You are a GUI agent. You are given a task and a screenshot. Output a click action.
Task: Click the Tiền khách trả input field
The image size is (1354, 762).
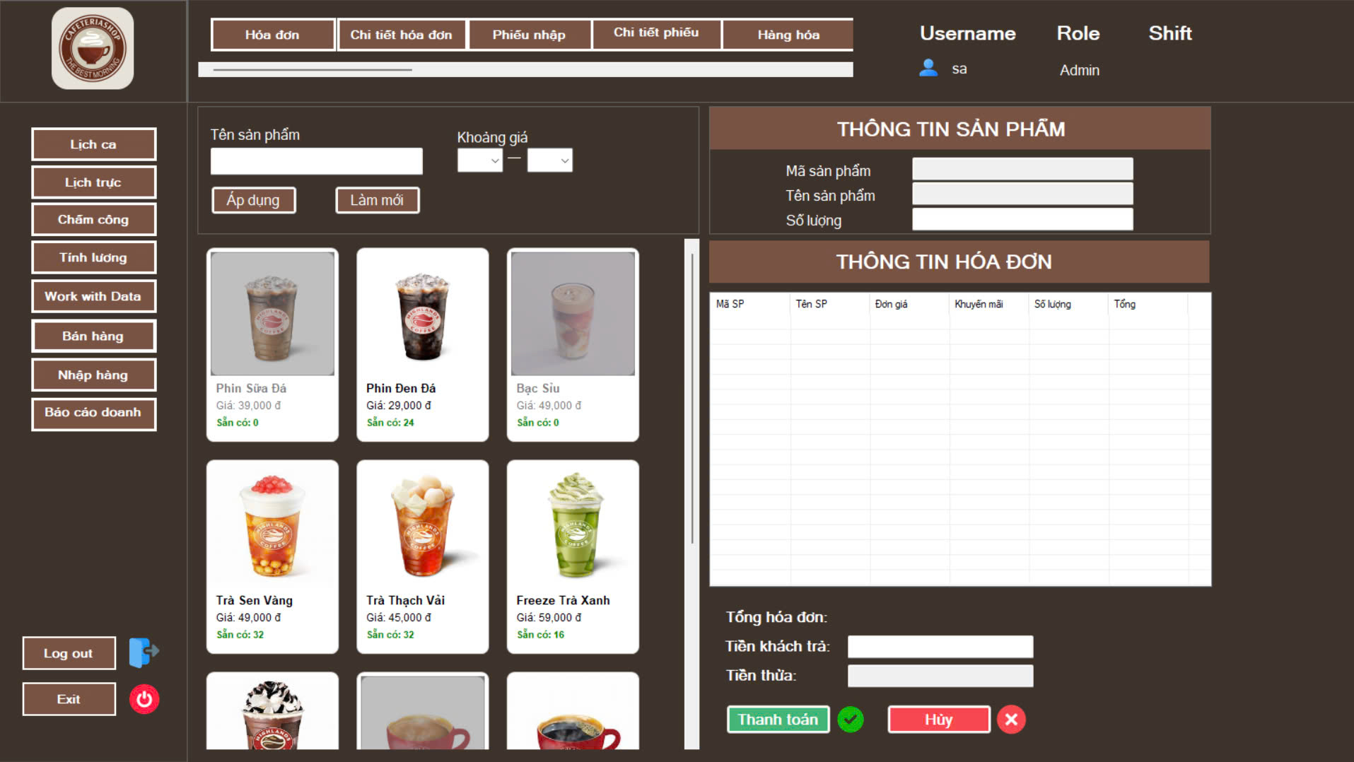coord(940,645)
